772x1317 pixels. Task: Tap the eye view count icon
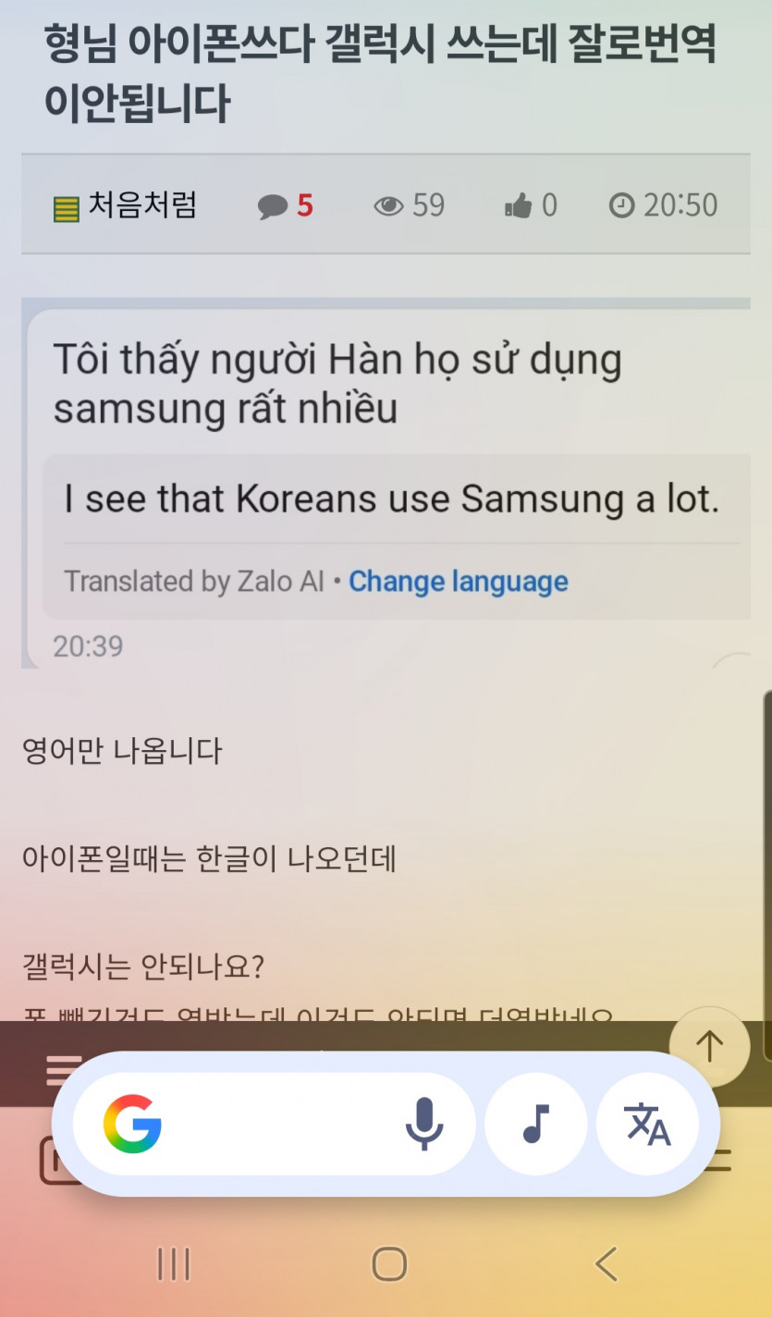tap(388, 205)
